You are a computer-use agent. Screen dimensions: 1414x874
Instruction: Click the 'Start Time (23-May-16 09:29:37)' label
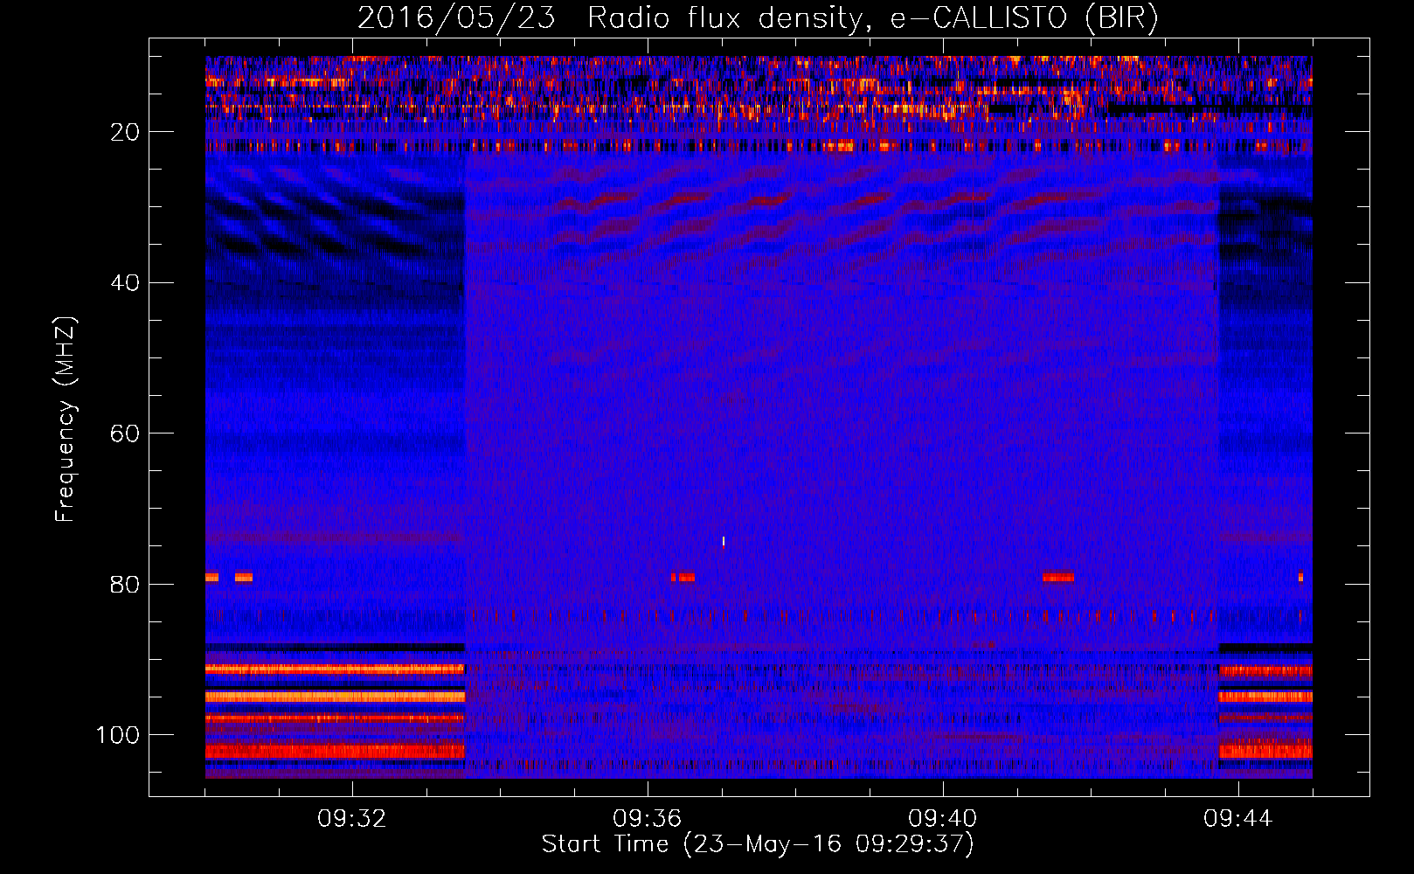758,844
